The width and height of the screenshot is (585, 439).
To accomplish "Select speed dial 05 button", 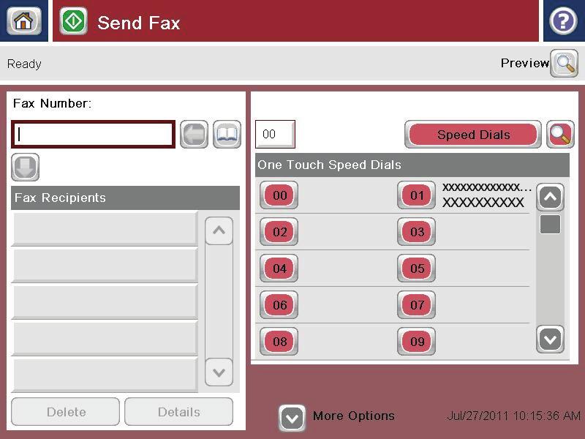I will 416,268.
